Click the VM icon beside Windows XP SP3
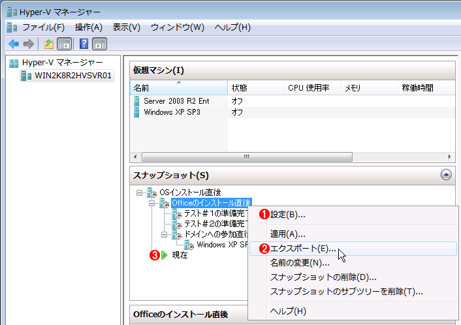The height and width of the screenshot is (325, 461). click(x=136, y=112)
